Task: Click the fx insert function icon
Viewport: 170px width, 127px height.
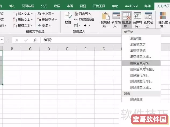Action: [x=35, y=40]
